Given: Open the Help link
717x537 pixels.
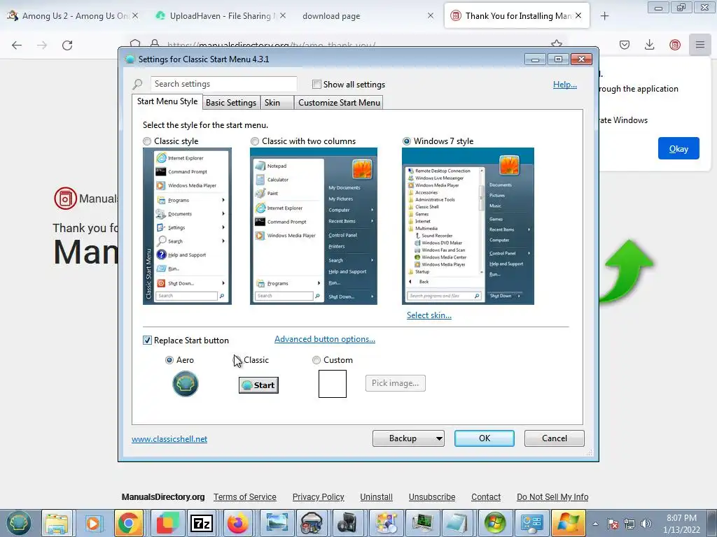Looking at the screenshot, I should click(x=565, y=85).
